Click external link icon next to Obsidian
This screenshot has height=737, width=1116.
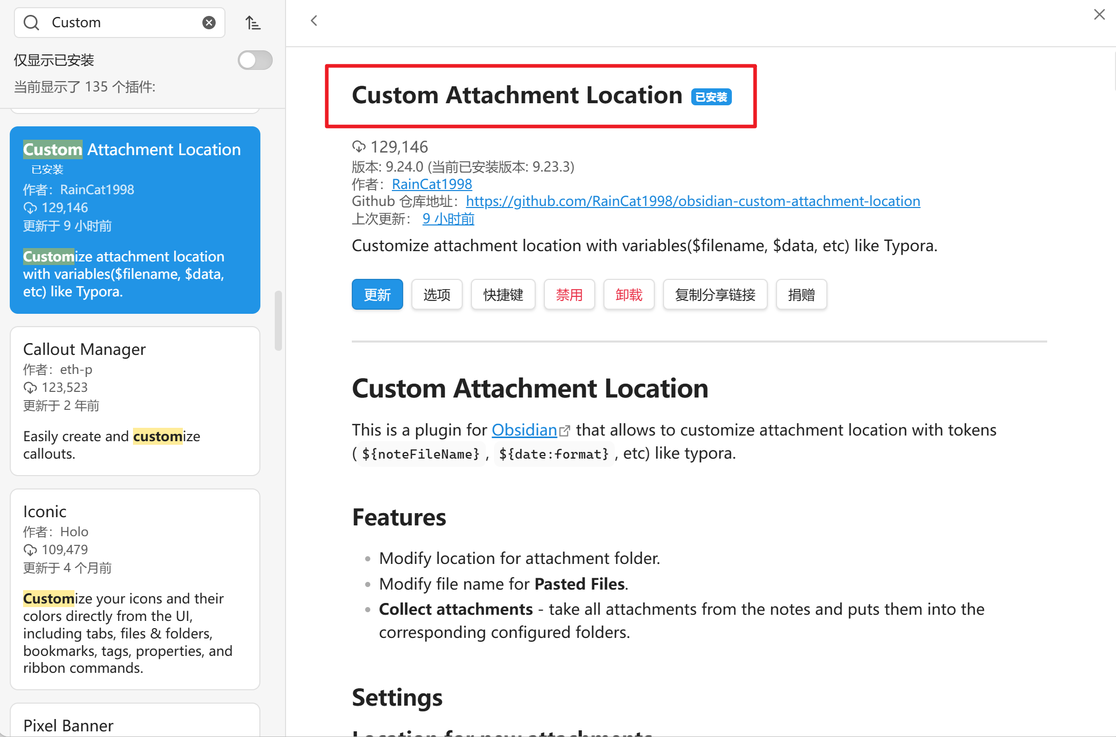[564, 431]
